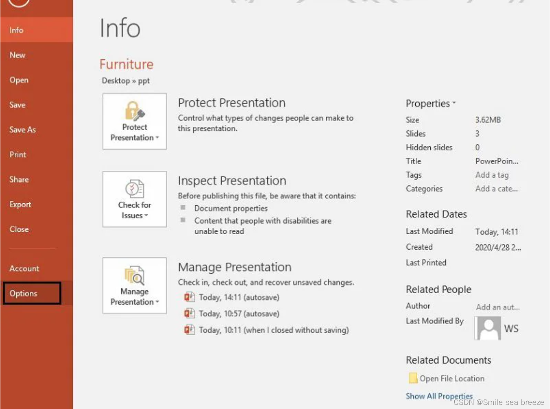Click the back arrow circle icon

[18, 2]
